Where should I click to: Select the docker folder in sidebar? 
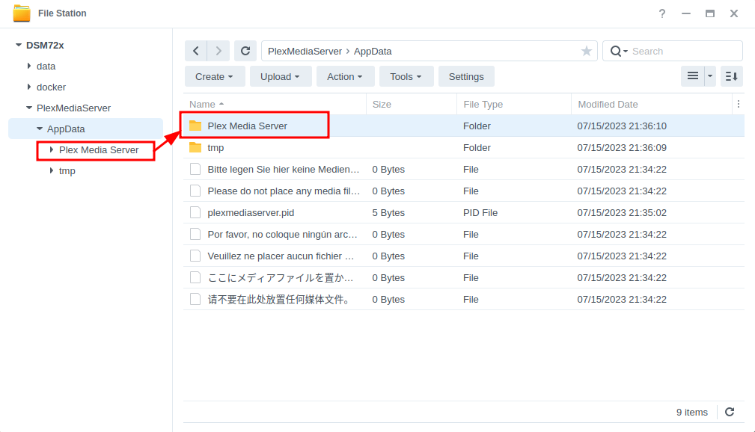click(x=51, y=87)
